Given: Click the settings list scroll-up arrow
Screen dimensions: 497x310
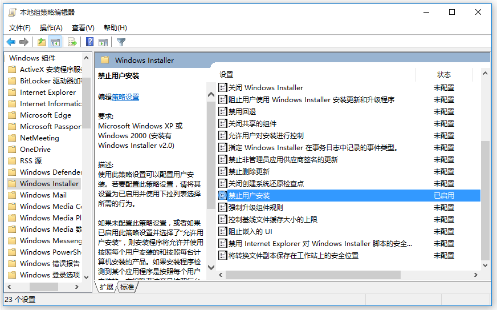Looking at the screenshot, I should coord(485,74).
